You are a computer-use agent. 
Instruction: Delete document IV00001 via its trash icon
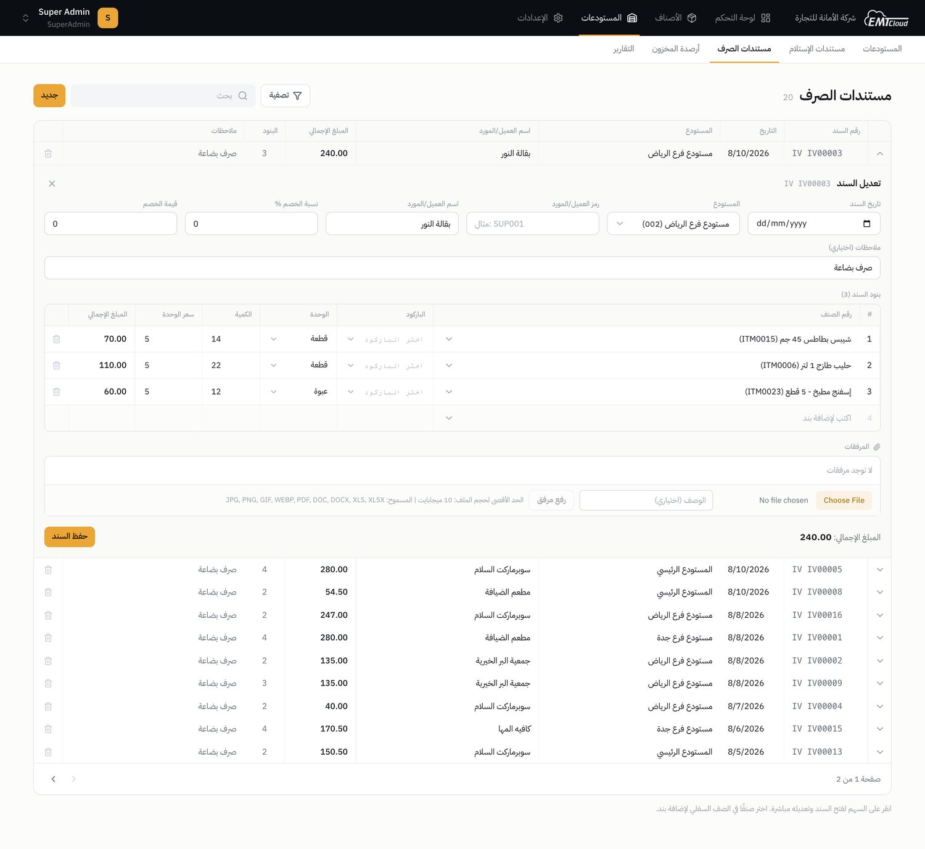(x=48, y=638)
